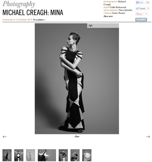Go to the previous photo arrow
This screenshot has width=152, height=162.
tap(5, 137)
